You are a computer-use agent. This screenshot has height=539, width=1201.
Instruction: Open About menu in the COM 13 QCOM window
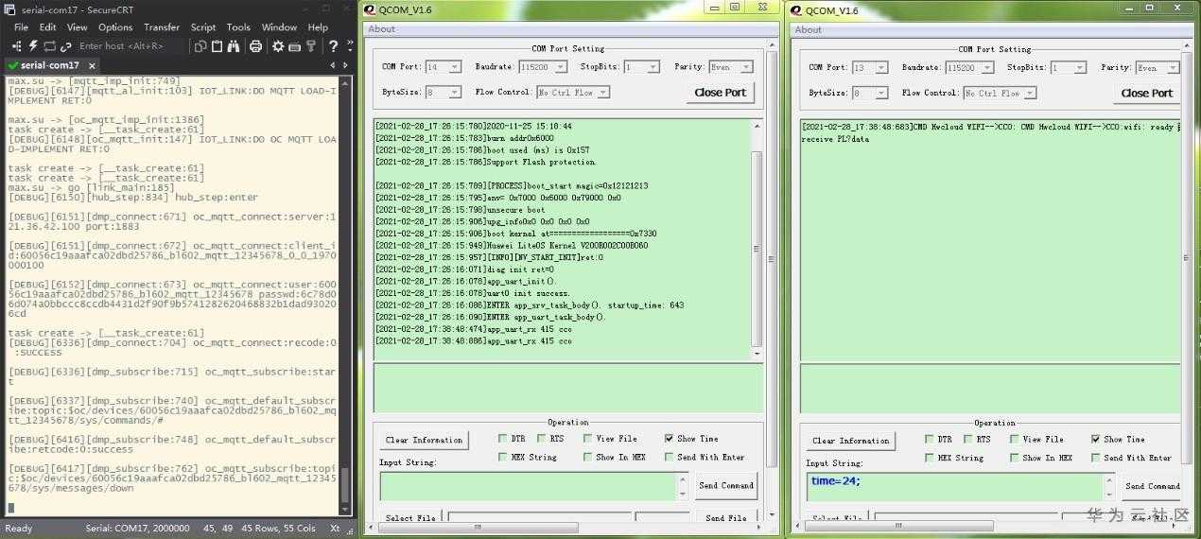tap(809, 29)
